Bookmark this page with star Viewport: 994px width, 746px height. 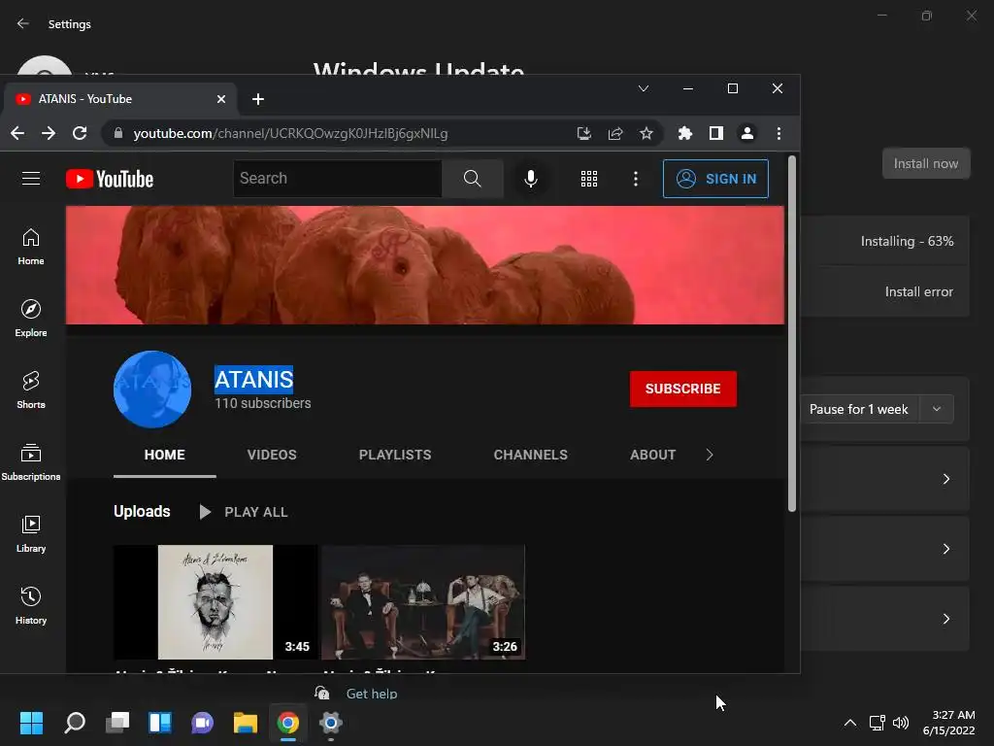(646, 133)
